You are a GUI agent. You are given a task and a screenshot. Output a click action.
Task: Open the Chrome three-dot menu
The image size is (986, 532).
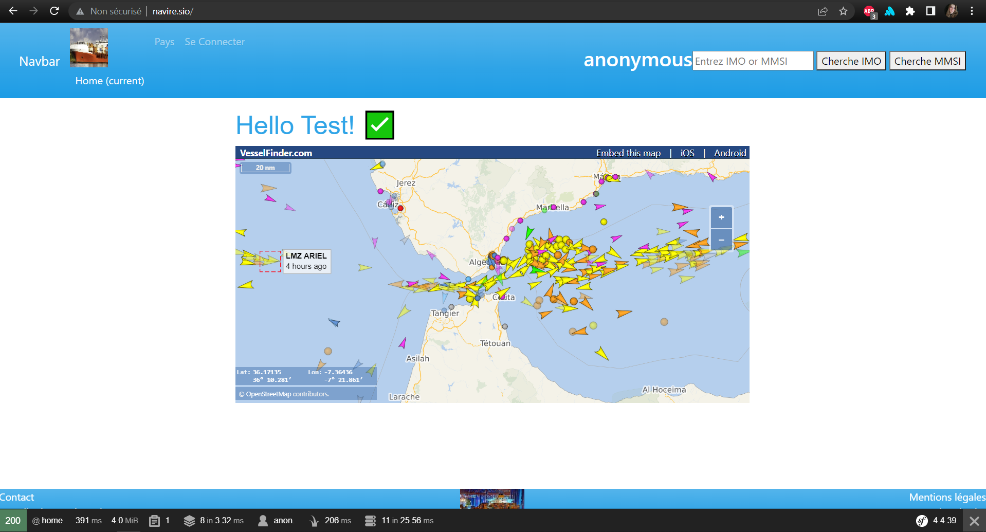(972, 11)
